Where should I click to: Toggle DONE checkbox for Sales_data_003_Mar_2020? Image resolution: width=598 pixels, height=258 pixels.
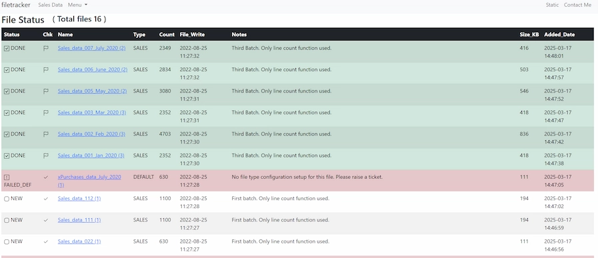pyautogui.click(x=7, y=113)
